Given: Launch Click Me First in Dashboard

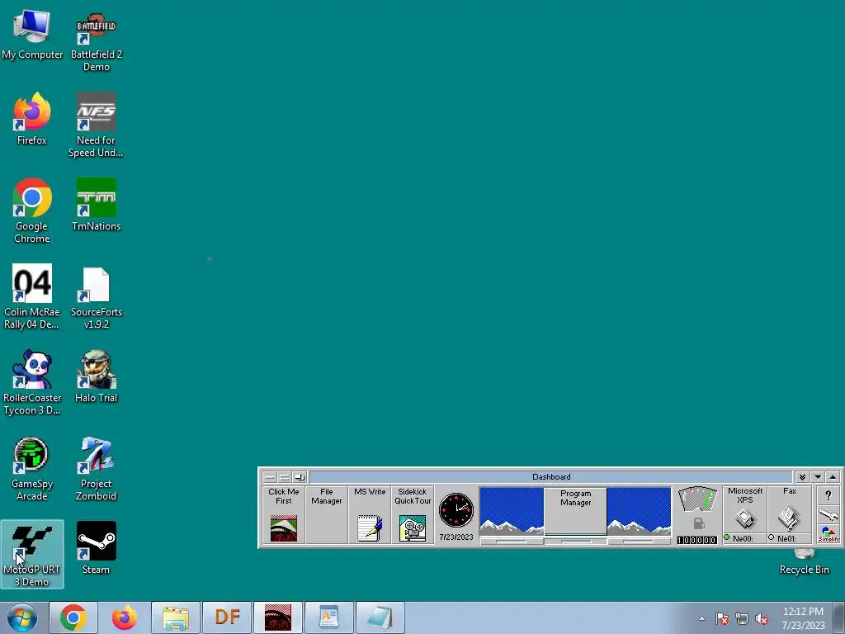Looking at the screenshot, I should click(284, 515).
